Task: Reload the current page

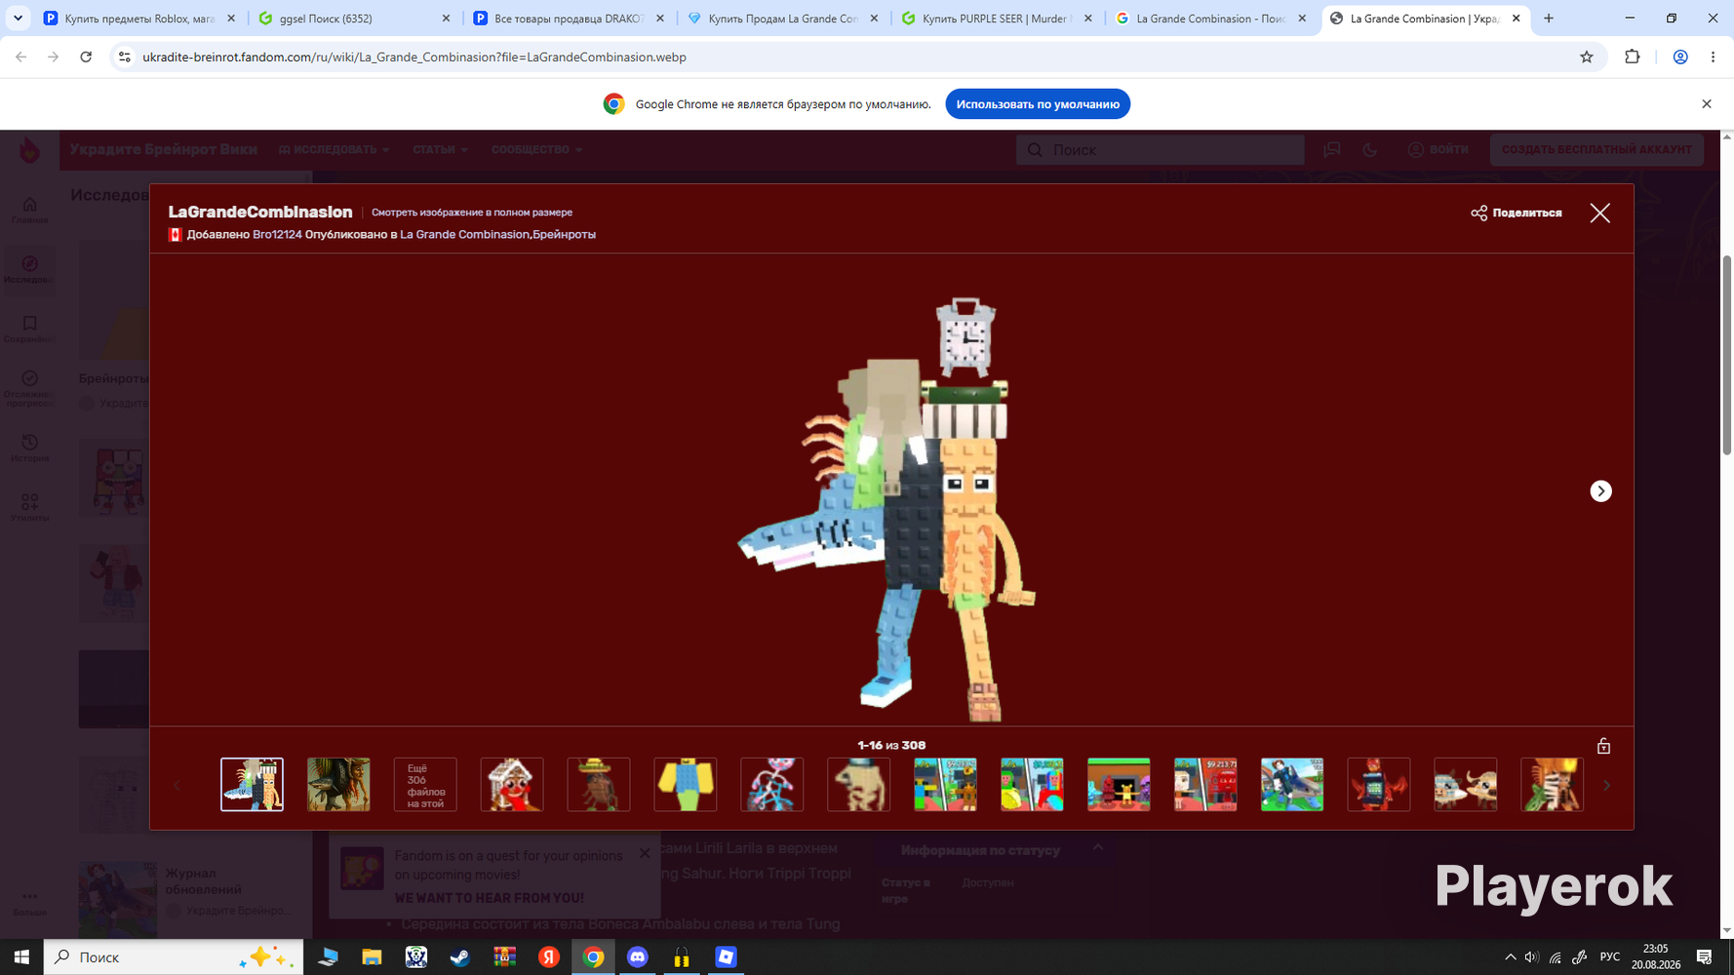Action: point(86,58)
